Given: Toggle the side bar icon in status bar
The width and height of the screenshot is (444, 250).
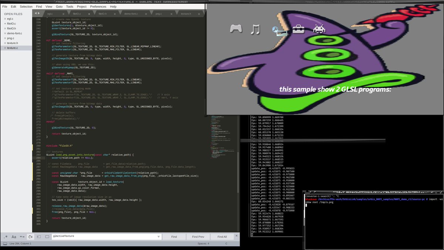Looking at the screenshot, I should click(x=5, y=243).
